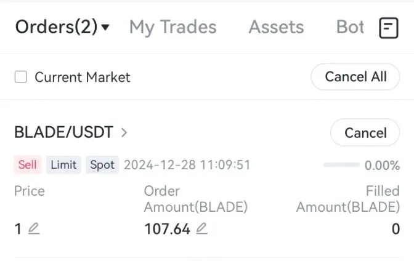Select the Limit order type tag
Image resolution: width=414 pixels, height=261 pixels.
63,165
